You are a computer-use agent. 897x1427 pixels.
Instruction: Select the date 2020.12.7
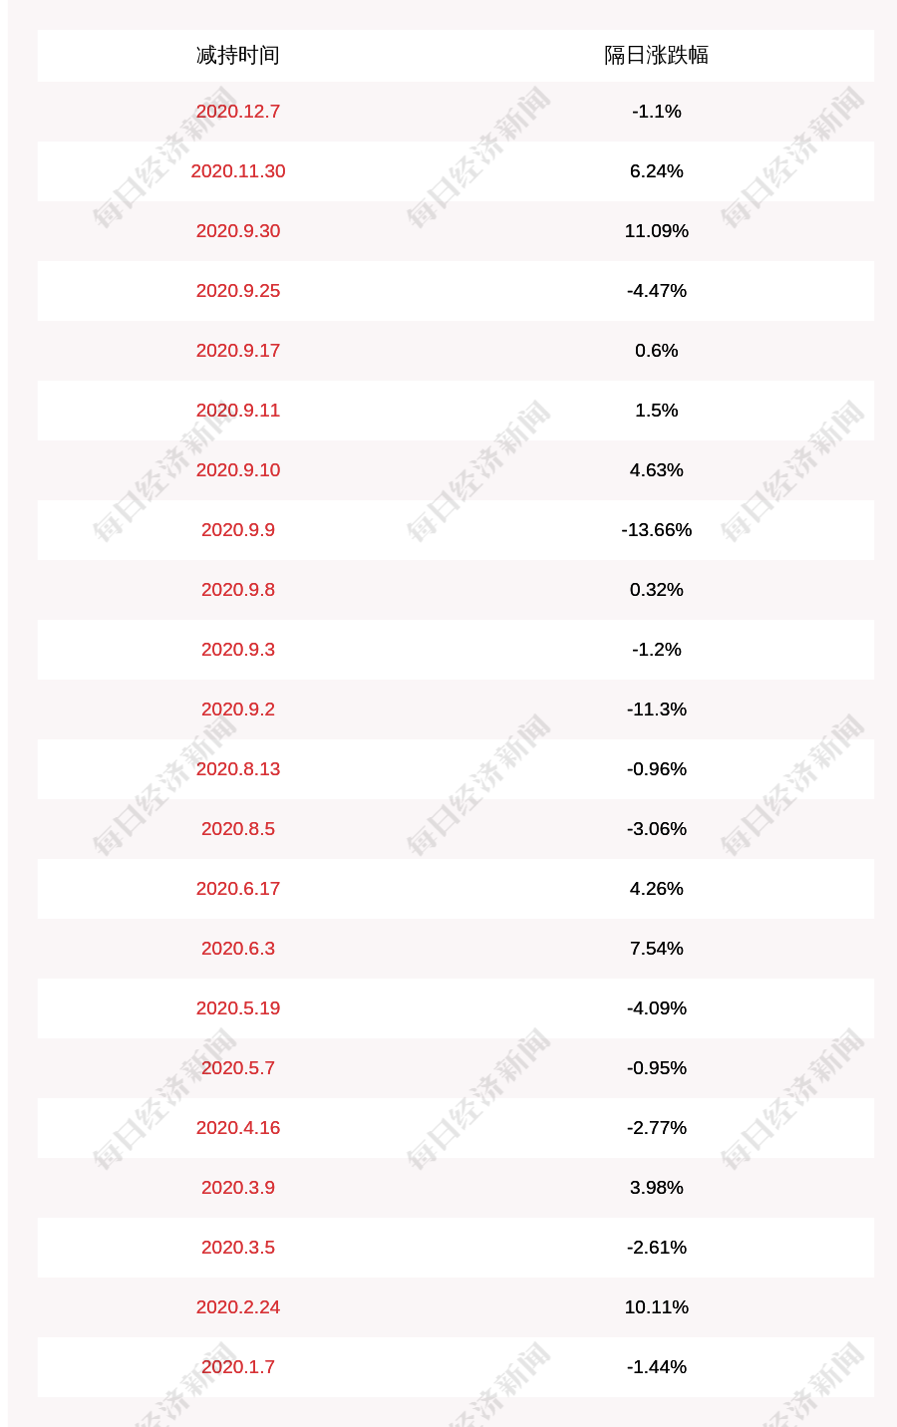[x=238, y=111]
